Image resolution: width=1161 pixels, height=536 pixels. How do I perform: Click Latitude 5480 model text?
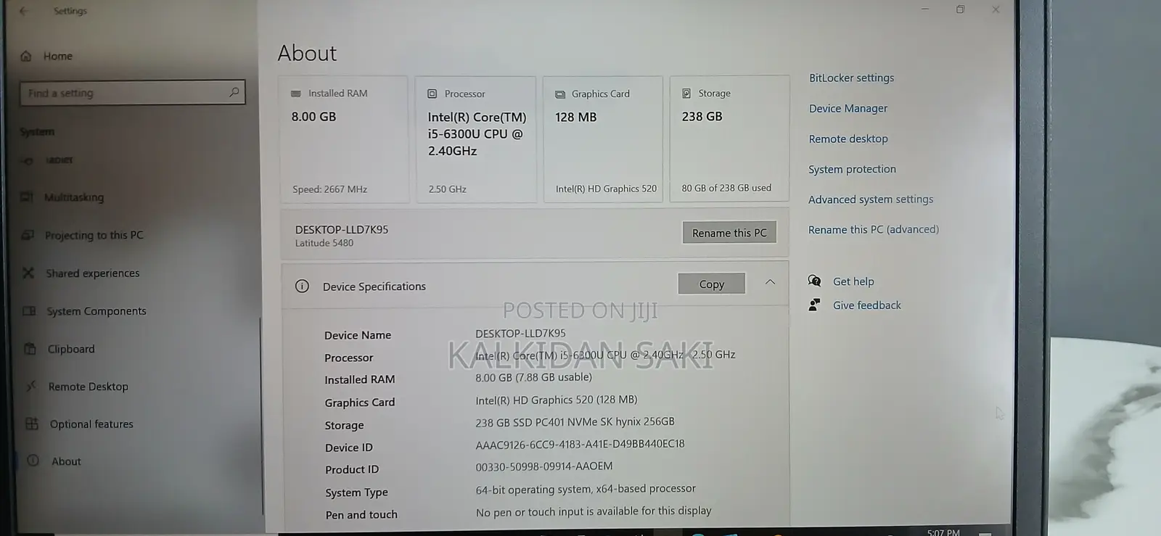pos(324,243)
